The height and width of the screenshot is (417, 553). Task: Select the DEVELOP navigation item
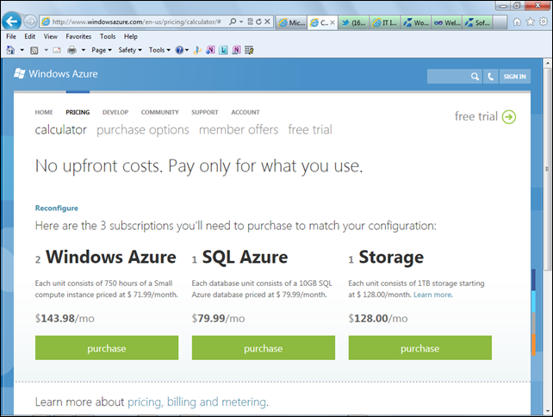115,112
